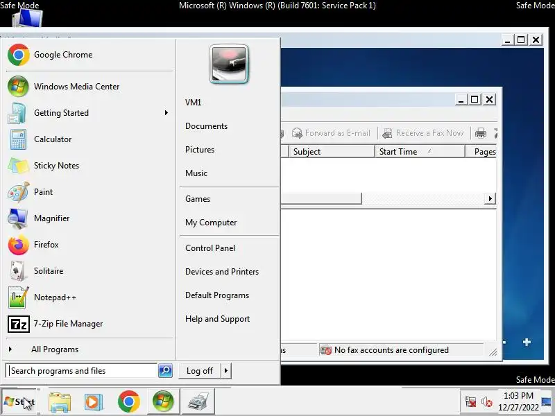Click the Pages column header
This screenshot has height=416, width=555.
[x=481, y=151]
